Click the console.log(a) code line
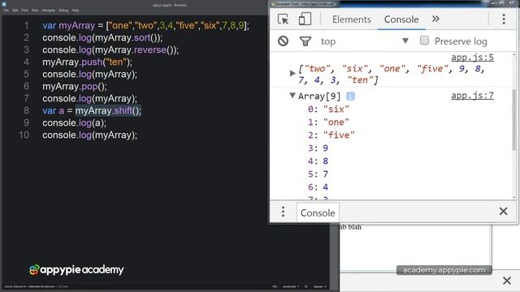 (x=74, y=122)
